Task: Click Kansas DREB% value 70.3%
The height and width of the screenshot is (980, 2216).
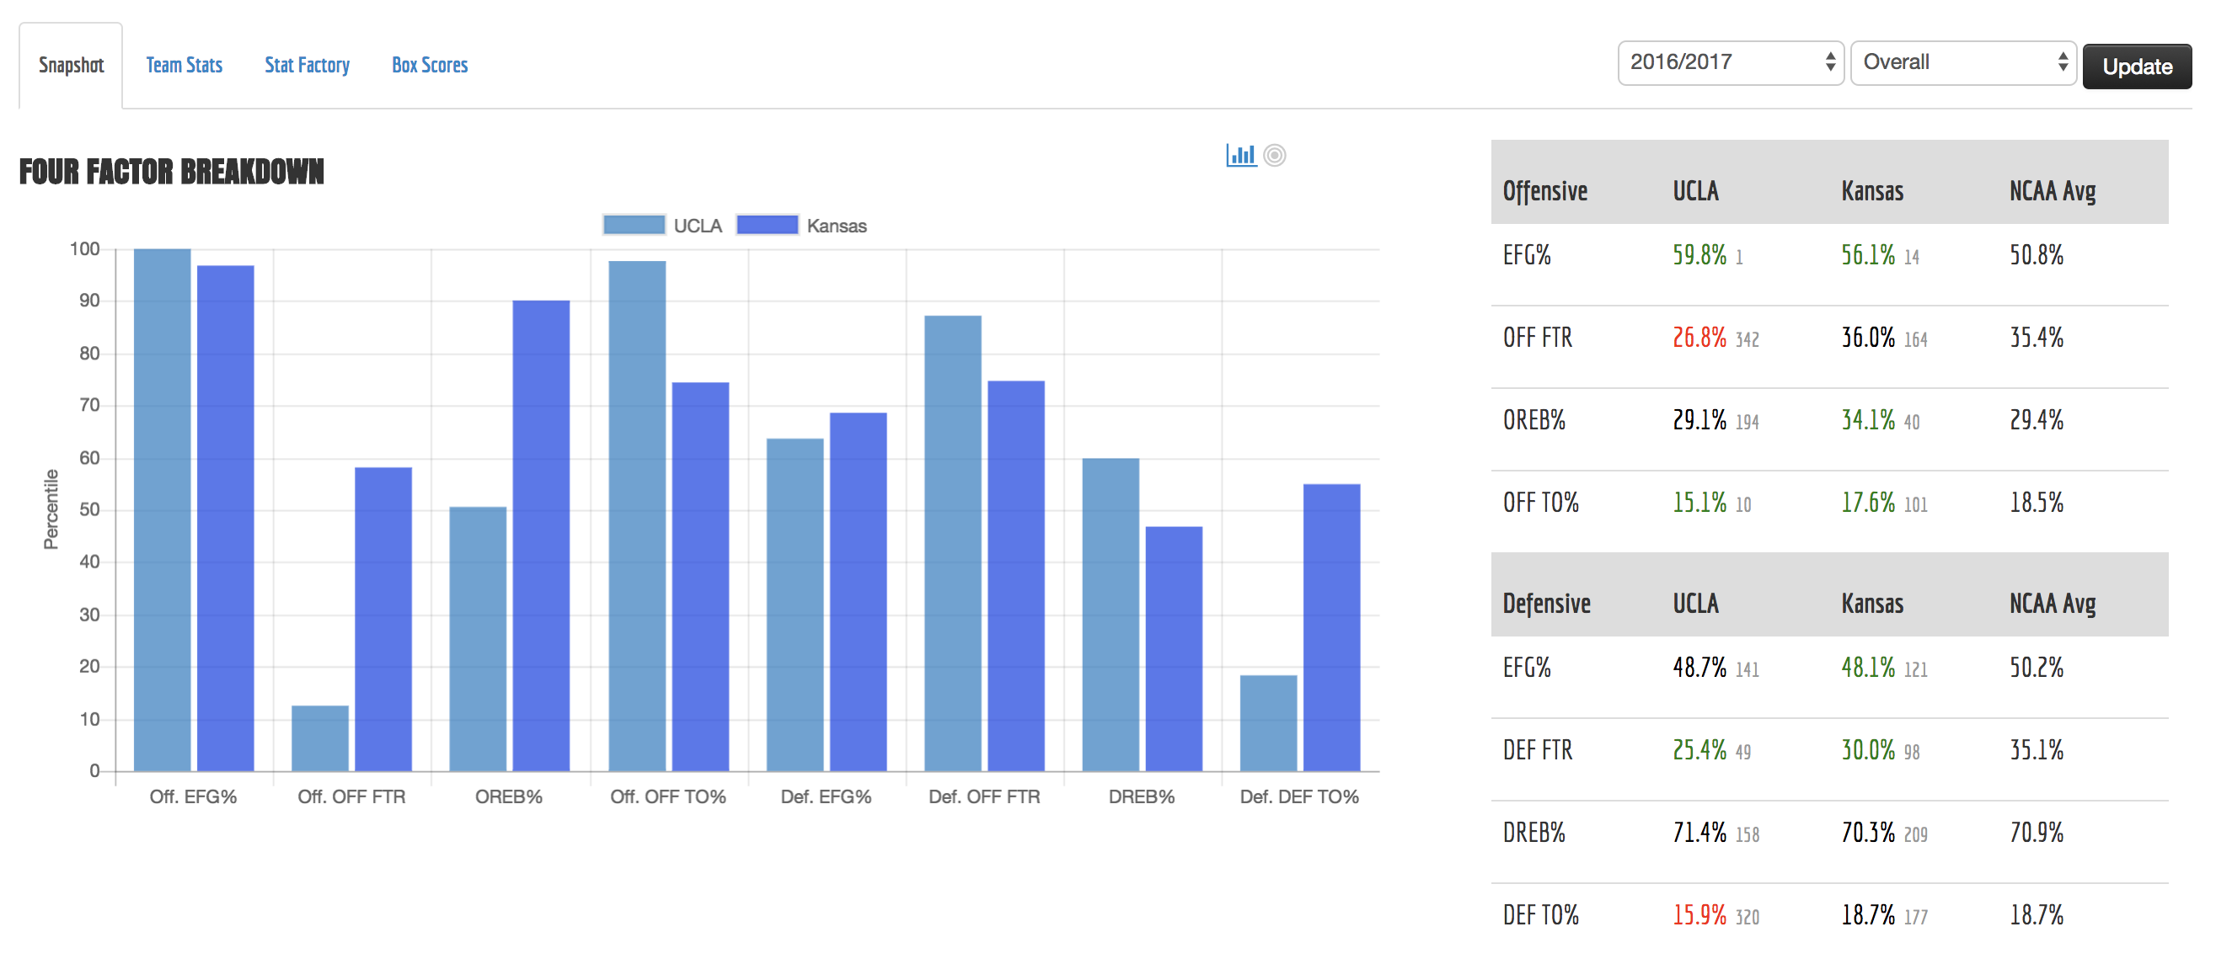Action: coord(1868,833)
